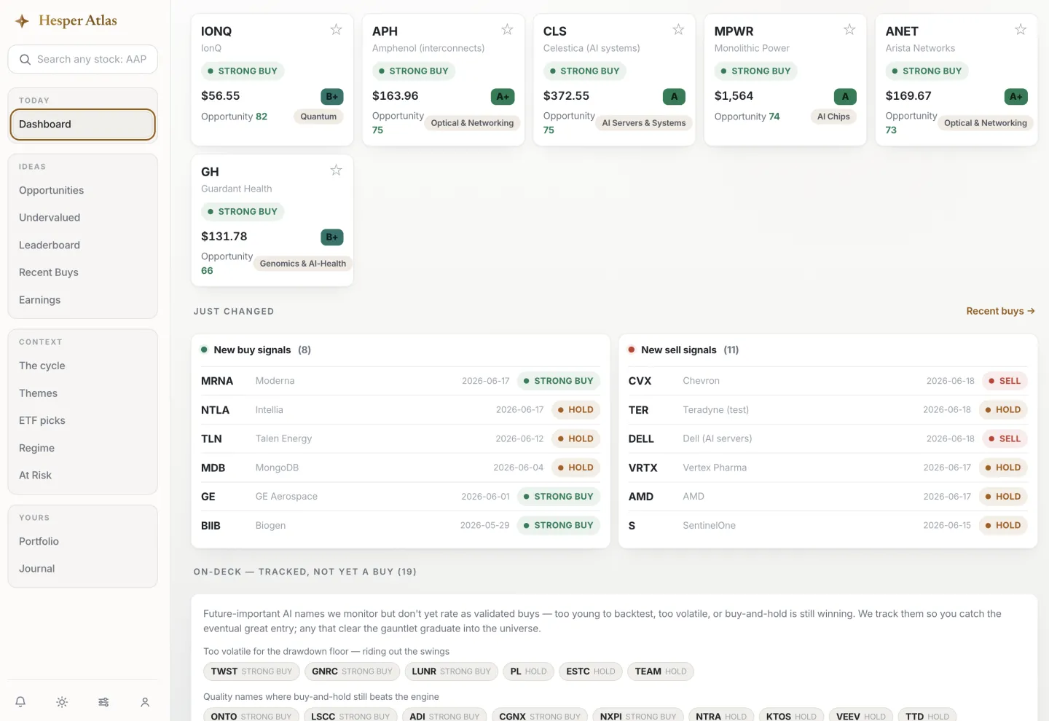Open Undervalued ideas
The image size is (1049, 721).
click(83, 218)
